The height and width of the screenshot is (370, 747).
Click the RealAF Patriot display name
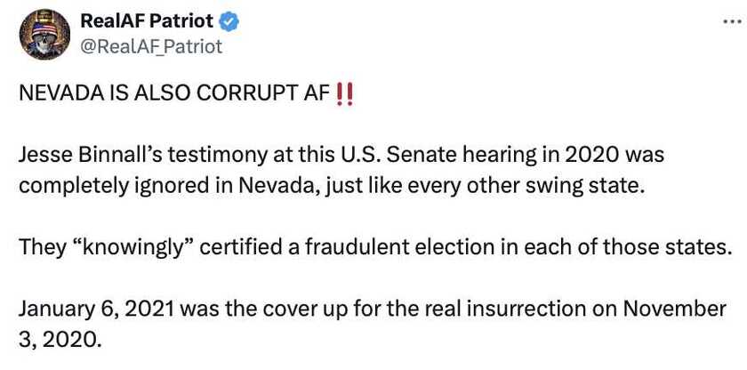click(x=147, y=20)
